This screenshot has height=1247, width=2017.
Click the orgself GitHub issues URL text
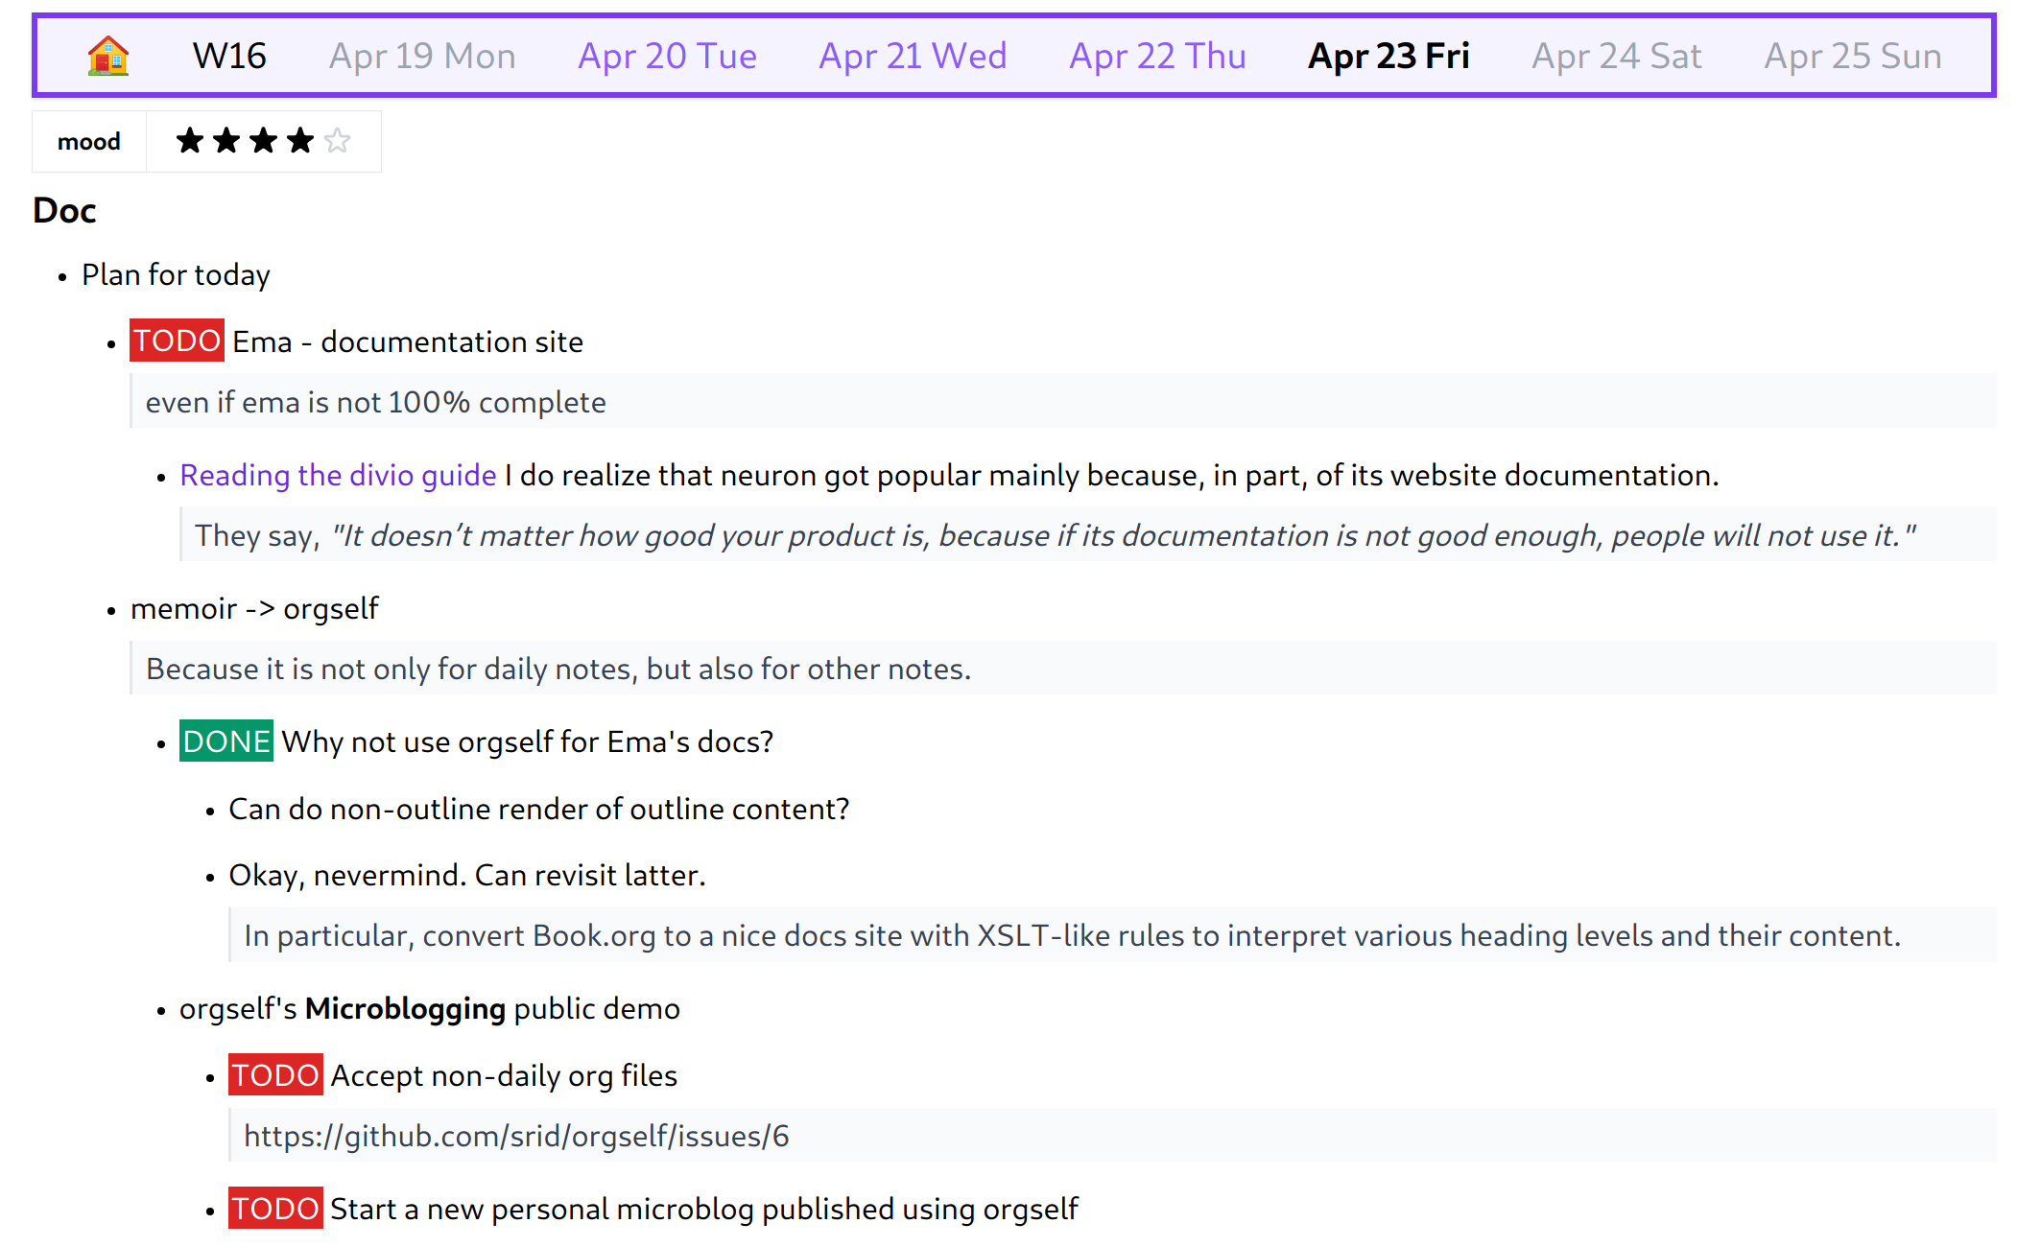pos(516,1136)
